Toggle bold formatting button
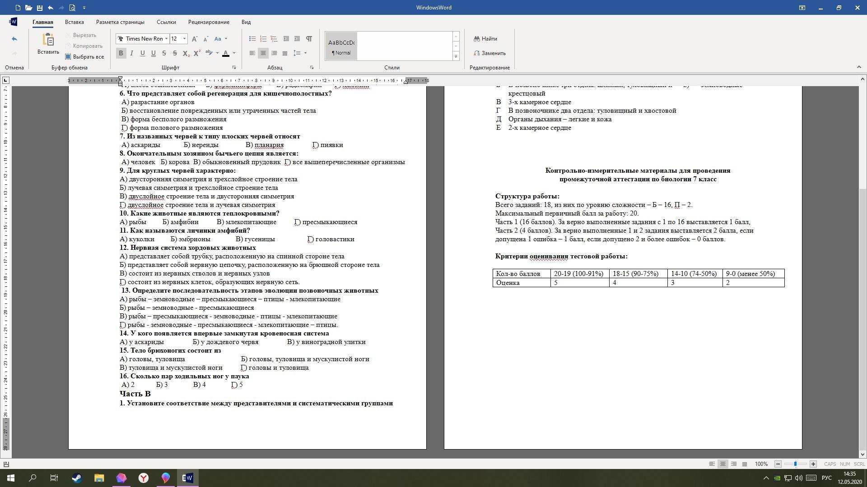867x487 pixels. coord(121,53)
